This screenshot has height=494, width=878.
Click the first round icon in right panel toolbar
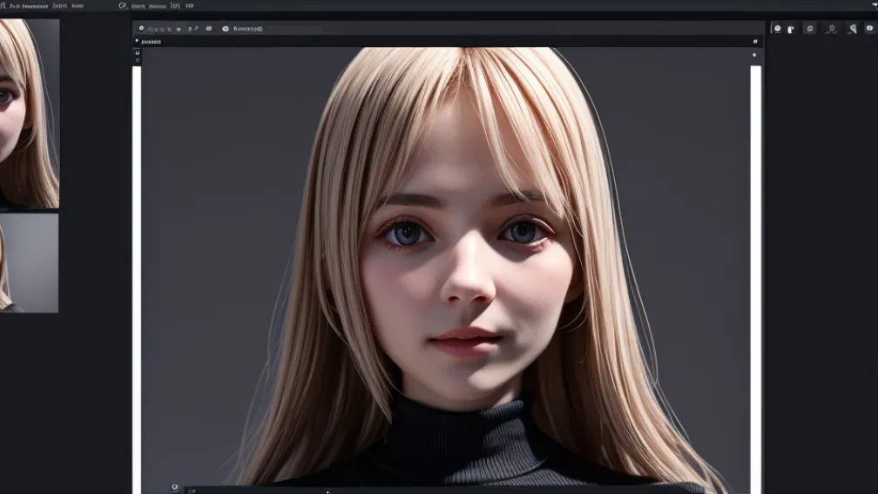[x=777, y=29]
